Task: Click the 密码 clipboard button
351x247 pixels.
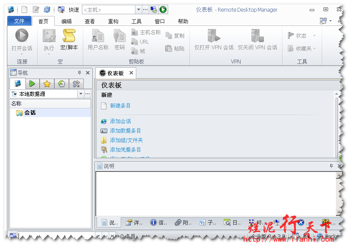Action: click(119, 39)
